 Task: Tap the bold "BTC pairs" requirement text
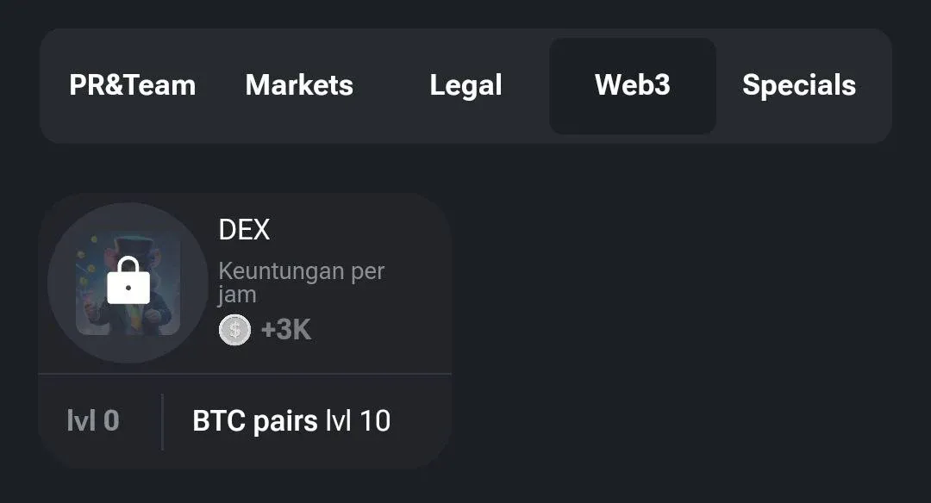[255, 421]
